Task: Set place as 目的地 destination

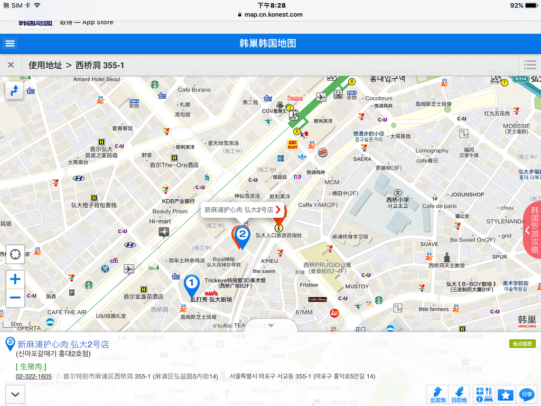Action: [459, 394]
